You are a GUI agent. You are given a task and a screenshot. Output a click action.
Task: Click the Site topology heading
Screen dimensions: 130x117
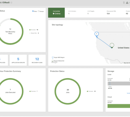coord(57,25)
